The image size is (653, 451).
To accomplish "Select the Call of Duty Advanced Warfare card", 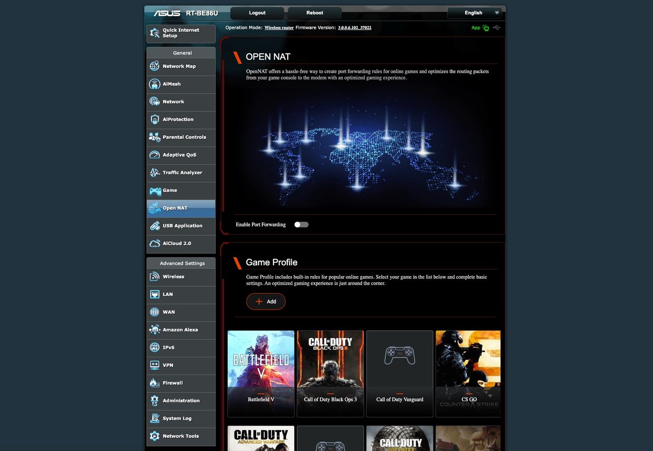I will coord(261,439).
